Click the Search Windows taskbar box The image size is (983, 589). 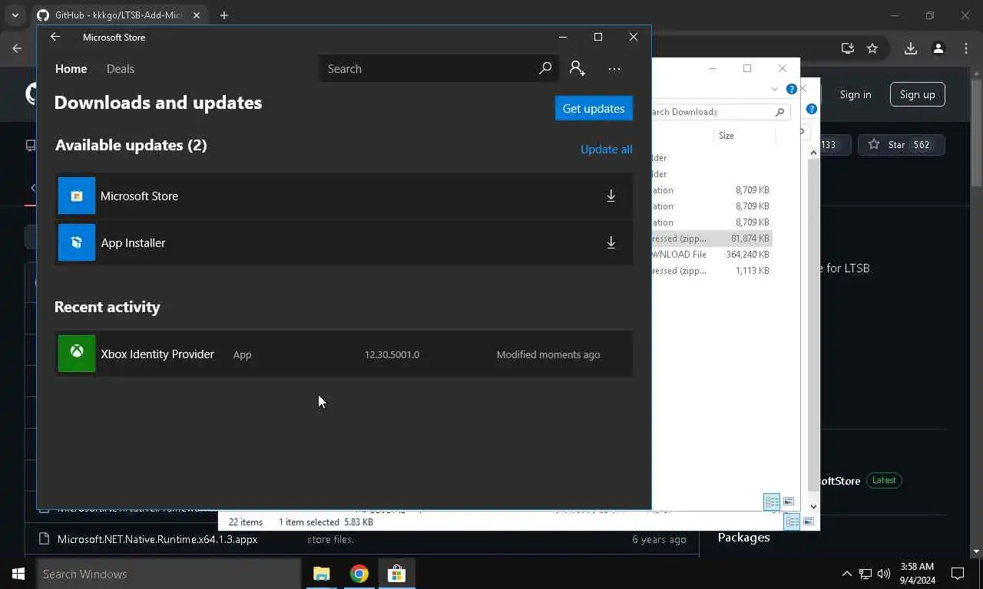tap(169, 574)
